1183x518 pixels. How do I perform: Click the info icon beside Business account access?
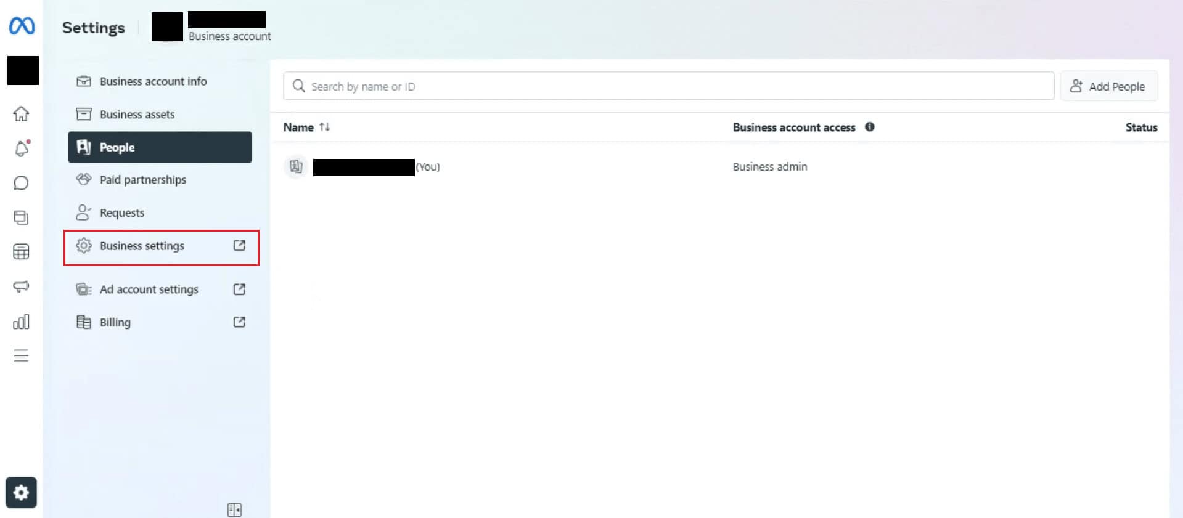[869, 127]
